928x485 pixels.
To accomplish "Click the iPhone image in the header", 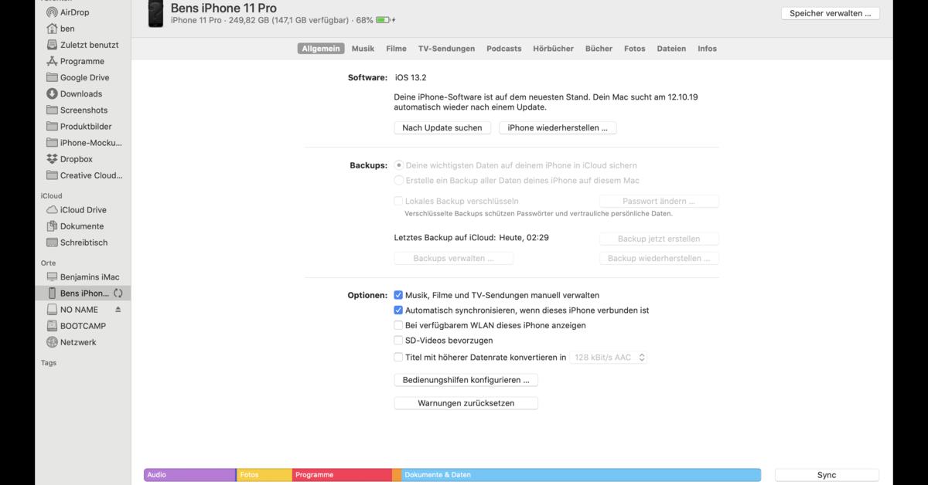I will coord(155,13).
